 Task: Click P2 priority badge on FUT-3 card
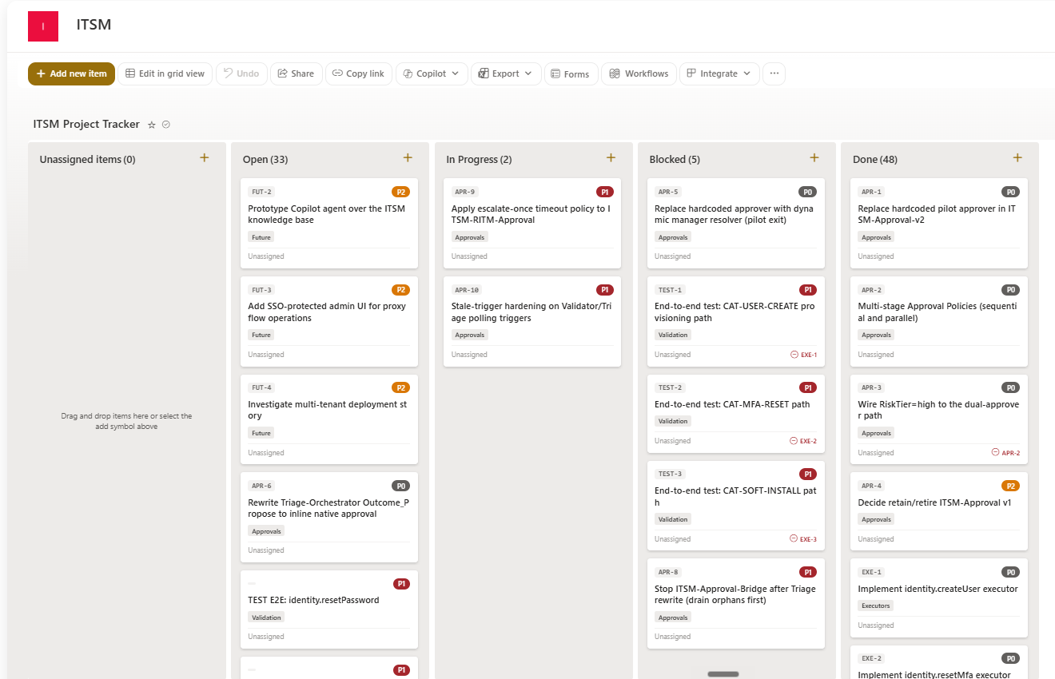[x=400, y=290]
